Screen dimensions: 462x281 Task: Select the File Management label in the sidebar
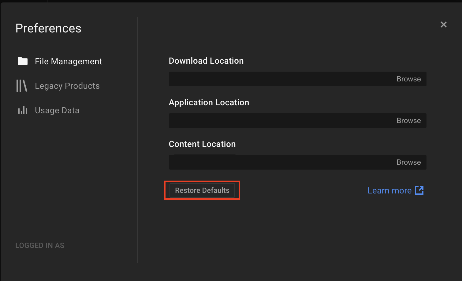click(69, 61)
